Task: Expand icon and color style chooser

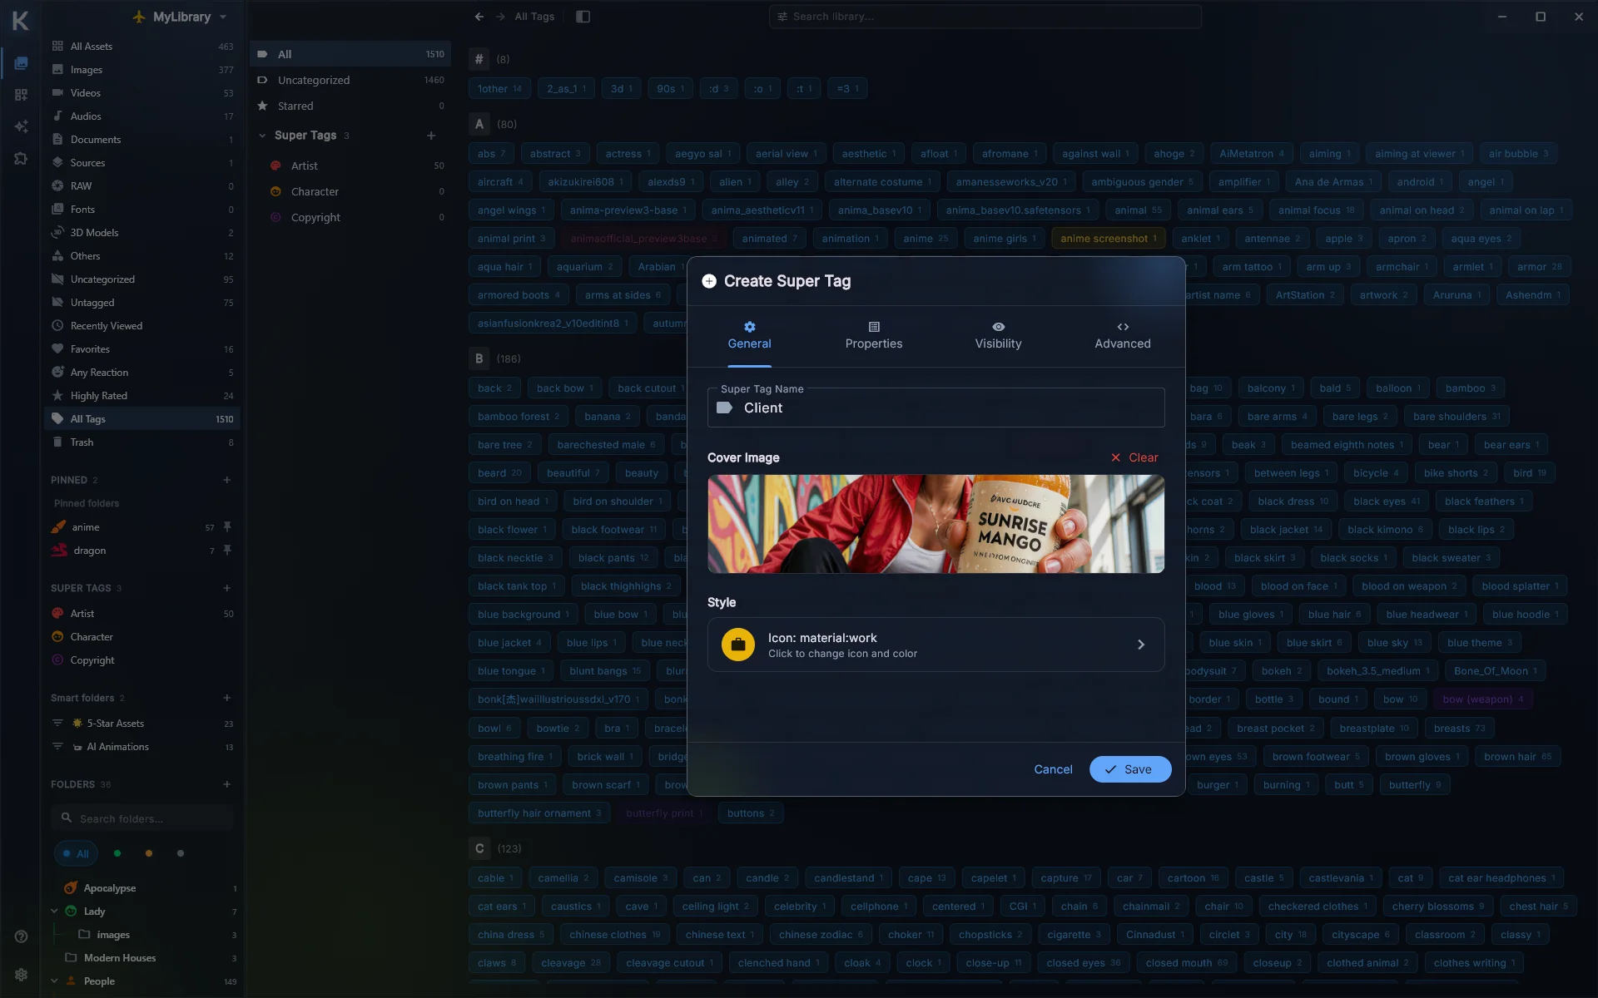Action: click(935, 645)
